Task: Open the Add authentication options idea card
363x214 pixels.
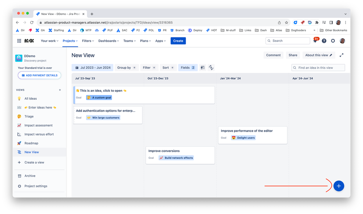Action: [x=108, y=115]
